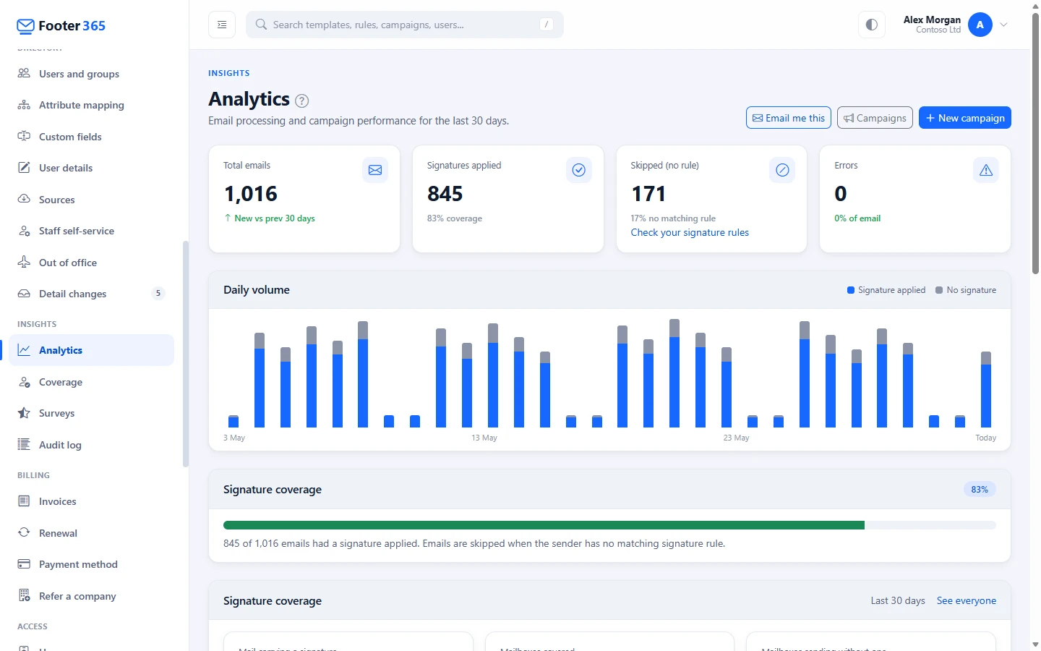1041x651 pixels.
Task: Click the Staff self-service icon
Action: [24, 231]
